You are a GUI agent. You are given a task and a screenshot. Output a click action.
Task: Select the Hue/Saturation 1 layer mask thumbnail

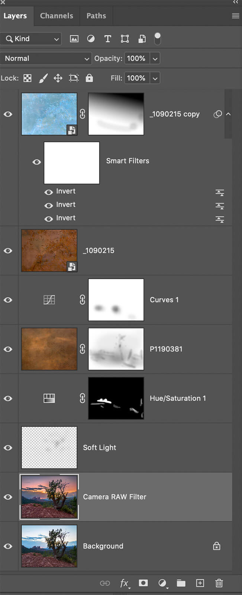[116, 398]
